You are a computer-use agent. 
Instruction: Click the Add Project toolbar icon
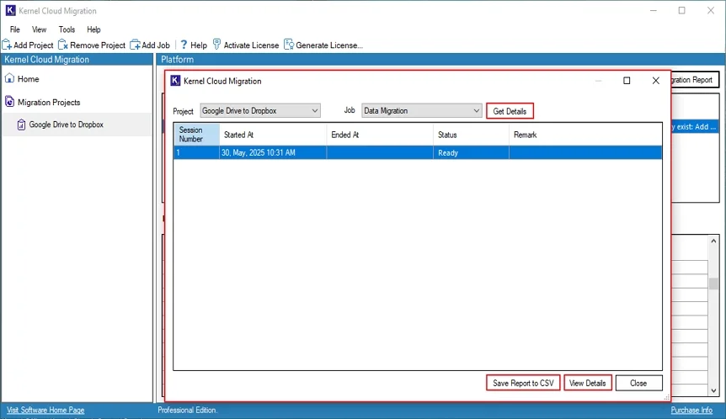click(7, 45)
